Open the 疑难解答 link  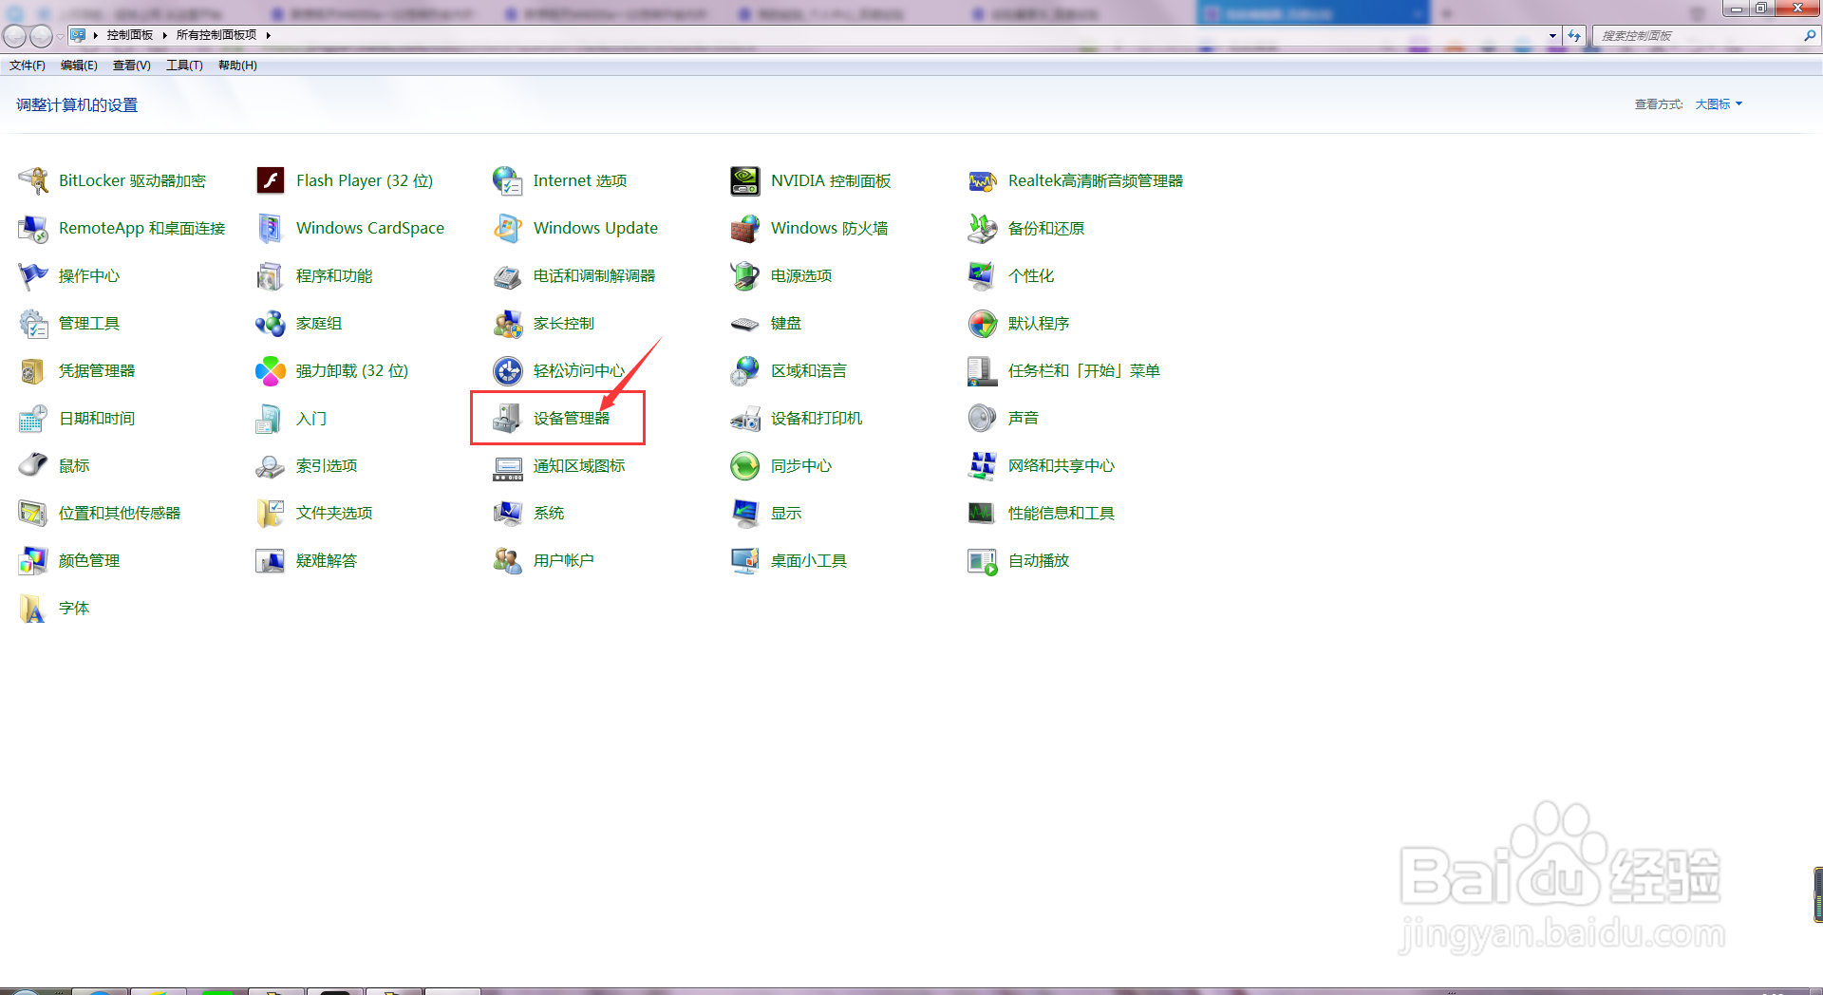(x=327, y=561)
